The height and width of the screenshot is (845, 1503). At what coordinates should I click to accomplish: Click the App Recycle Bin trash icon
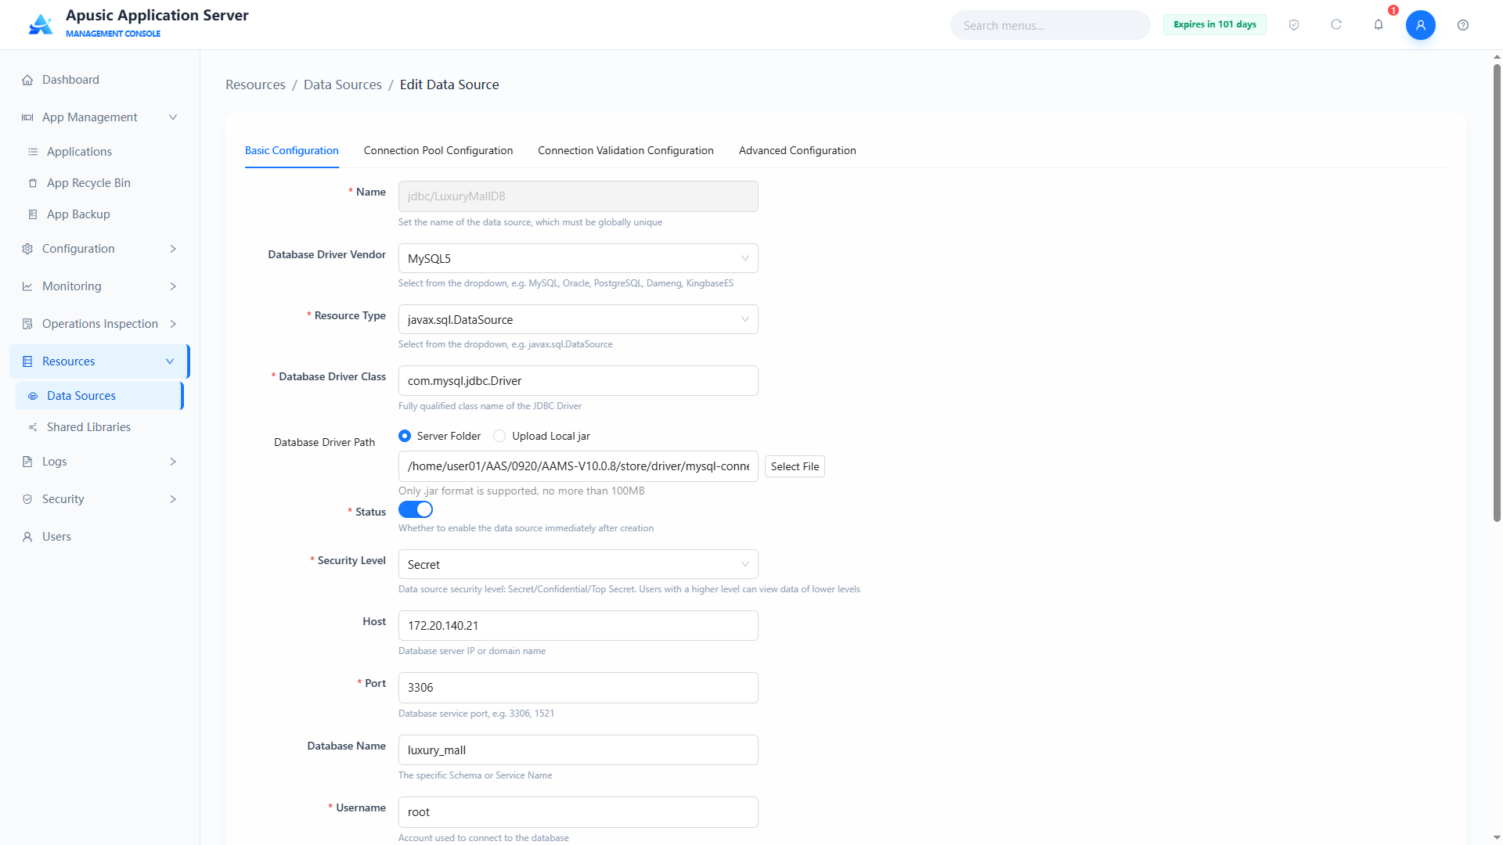33,183
